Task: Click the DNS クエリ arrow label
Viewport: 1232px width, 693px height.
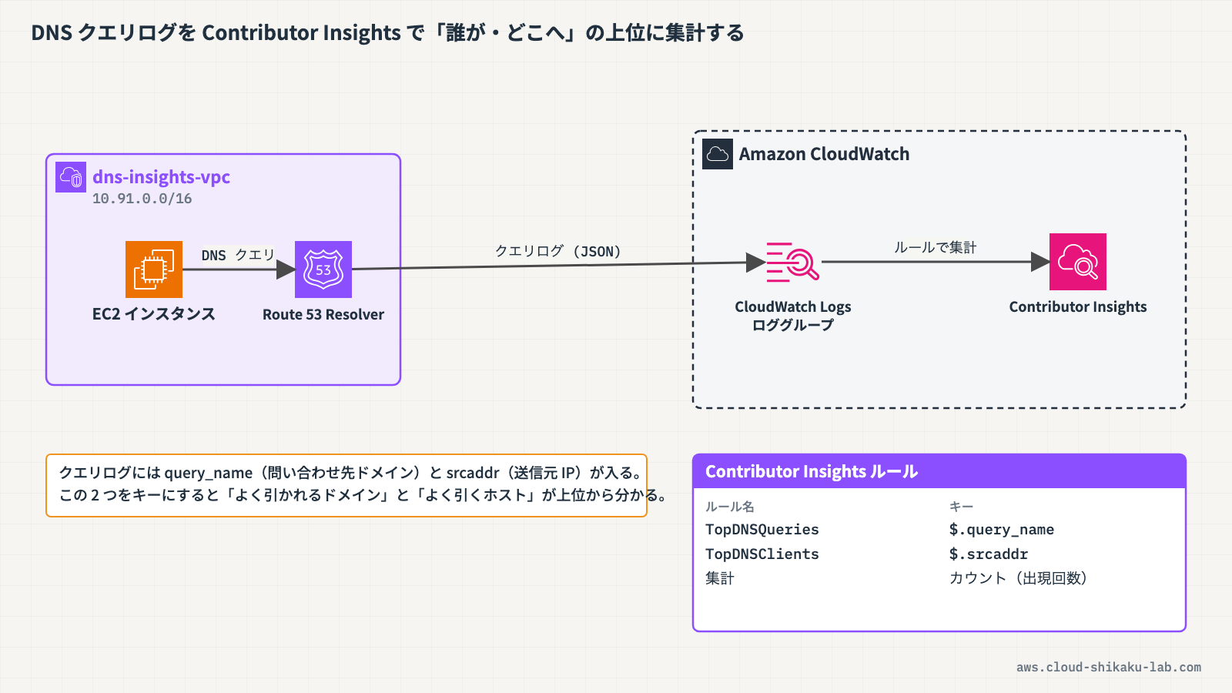Action: pos(238,255)
